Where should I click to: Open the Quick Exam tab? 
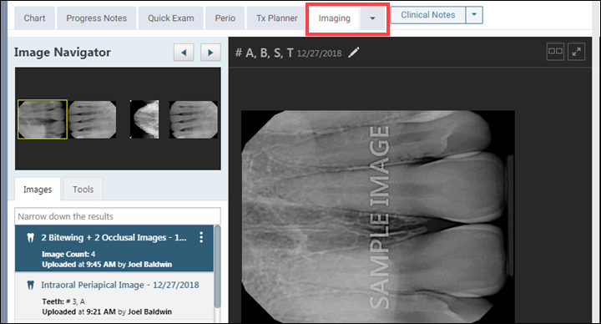pyautogui.click(x=171, y=18)
